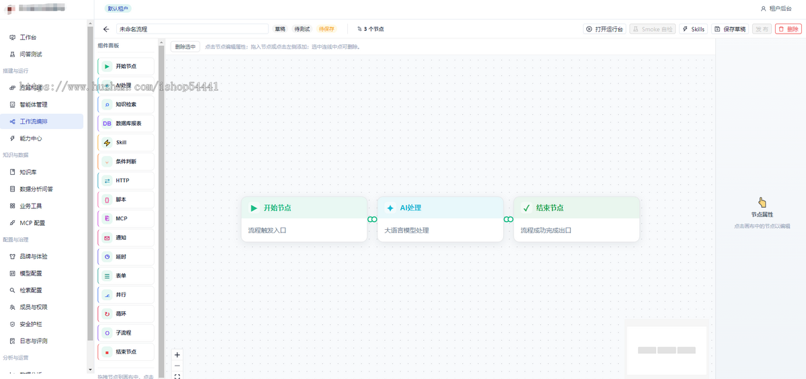Screen dimensions: 806x379
Task: Select the 开始节点 node on the canvas
Action: pyautogui.click(x=304, y=219)
